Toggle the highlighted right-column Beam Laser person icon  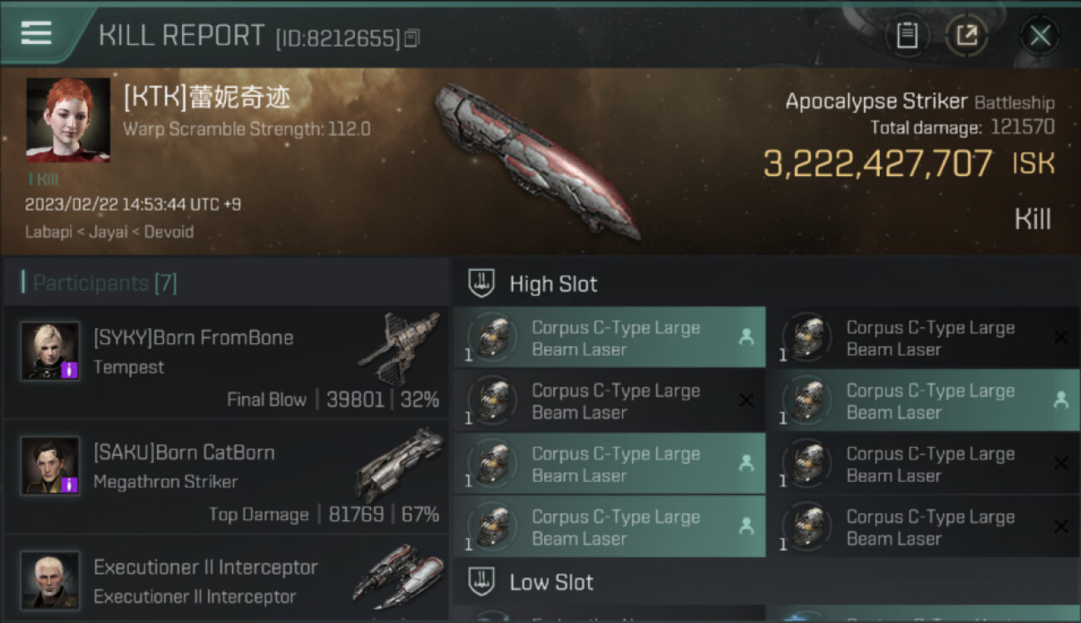pyautogui.click(x=1060, y=400)
